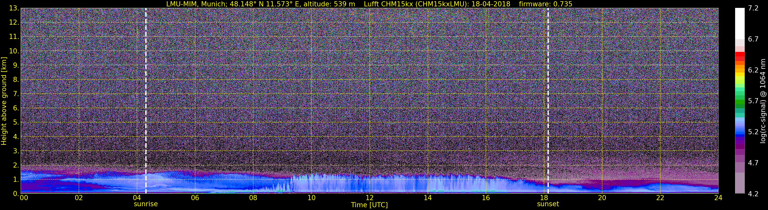Click the '5.' height tick label

(x=16, y=122)
